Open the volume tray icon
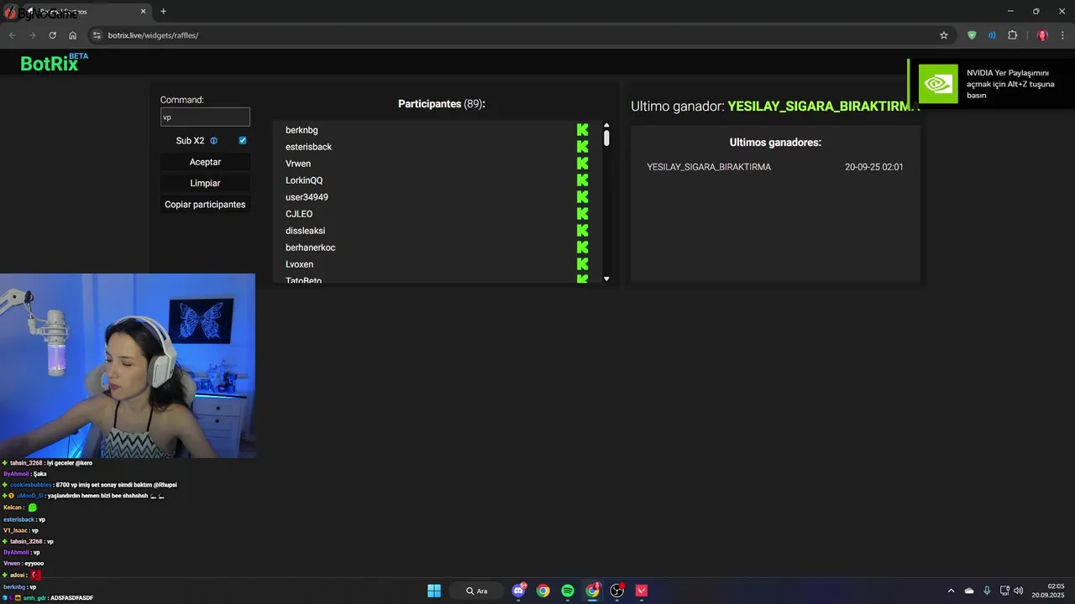This screenshot has width=1075, height=604. [1019, 591]
